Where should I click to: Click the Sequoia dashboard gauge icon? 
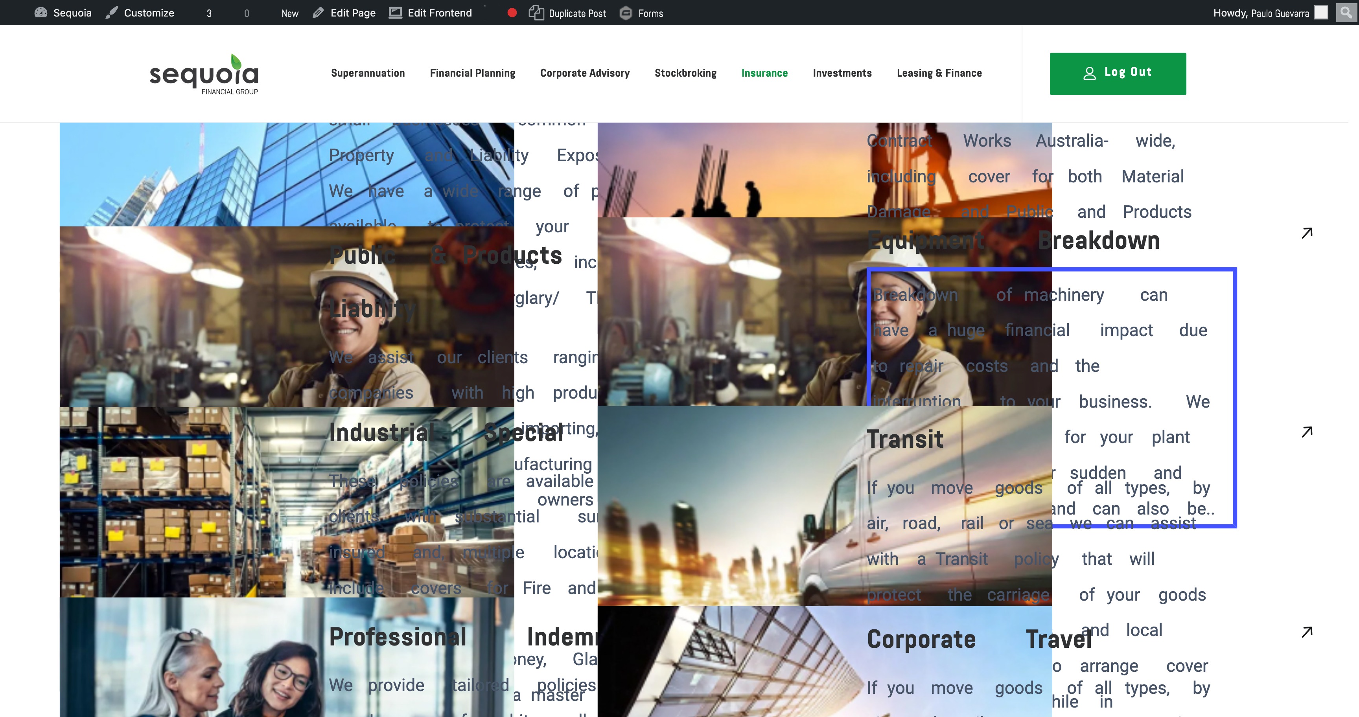click(41, 13)
